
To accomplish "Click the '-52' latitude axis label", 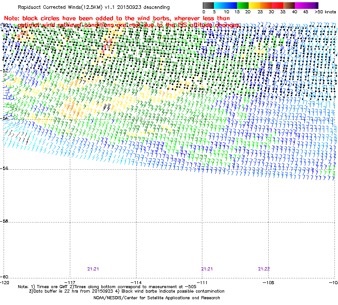I will coord(5,70).
